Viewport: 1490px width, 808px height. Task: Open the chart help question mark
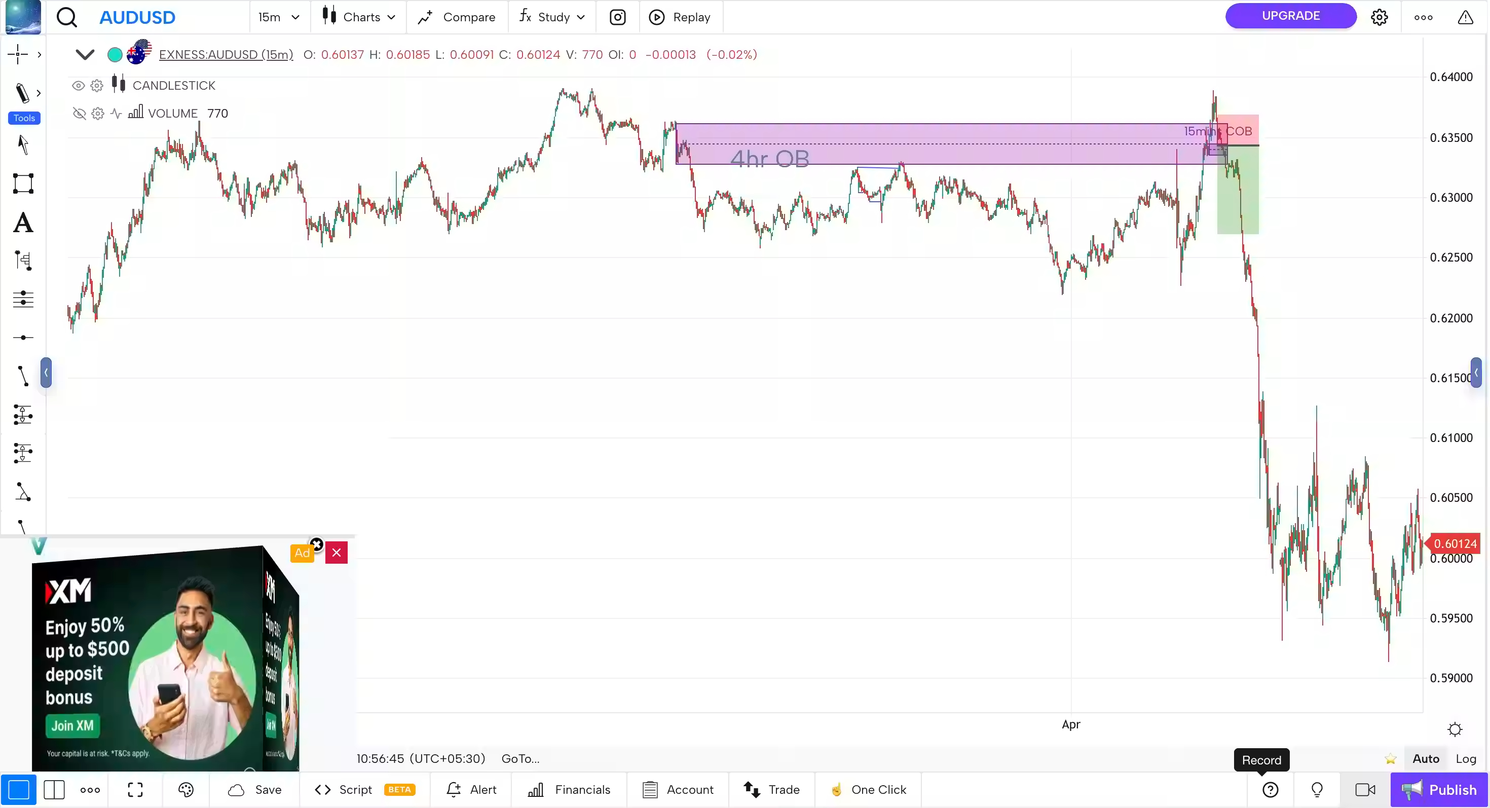1270,789
